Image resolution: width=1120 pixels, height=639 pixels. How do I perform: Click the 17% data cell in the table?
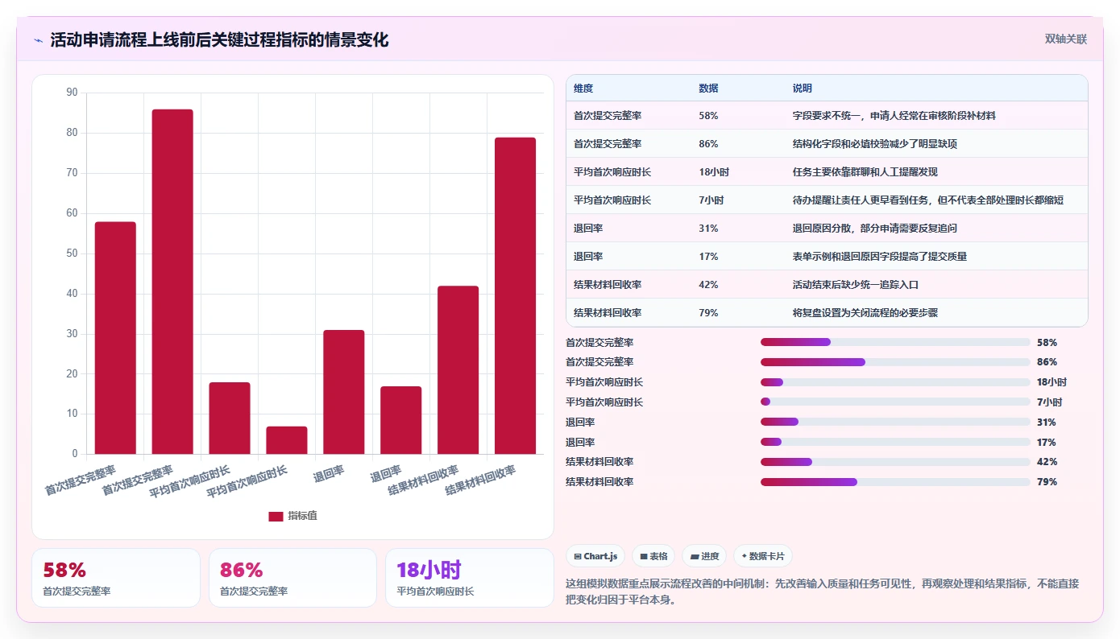(708, 257)
